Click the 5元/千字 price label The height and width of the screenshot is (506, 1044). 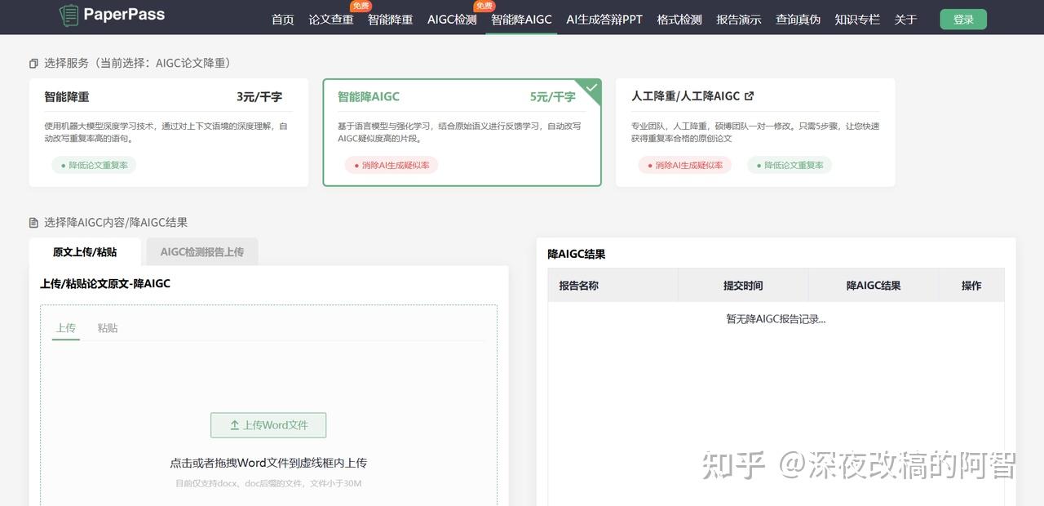(x=553, y=96)
